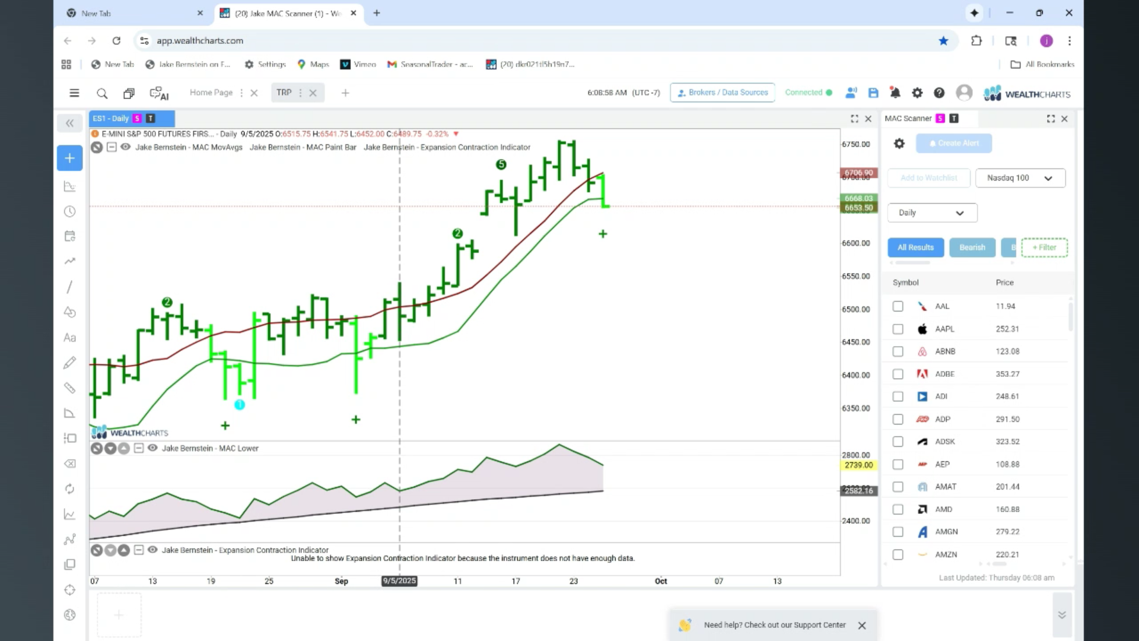The image size is (1139, 641).
Task: Toggle visibility eye of main chart indicators
Action: pyautogui.click(x=126, y=147)
